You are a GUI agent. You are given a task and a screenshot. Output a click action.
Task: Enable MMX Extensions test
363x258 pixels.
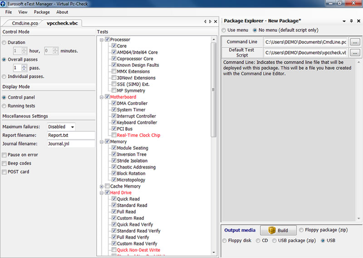114,71
